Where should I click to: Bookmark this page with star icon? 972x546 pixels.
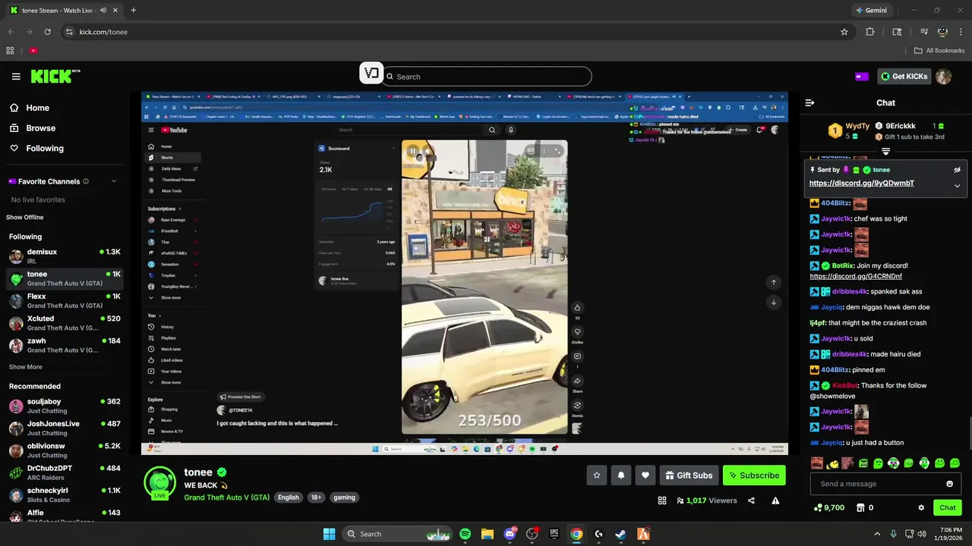coord(844,32)
